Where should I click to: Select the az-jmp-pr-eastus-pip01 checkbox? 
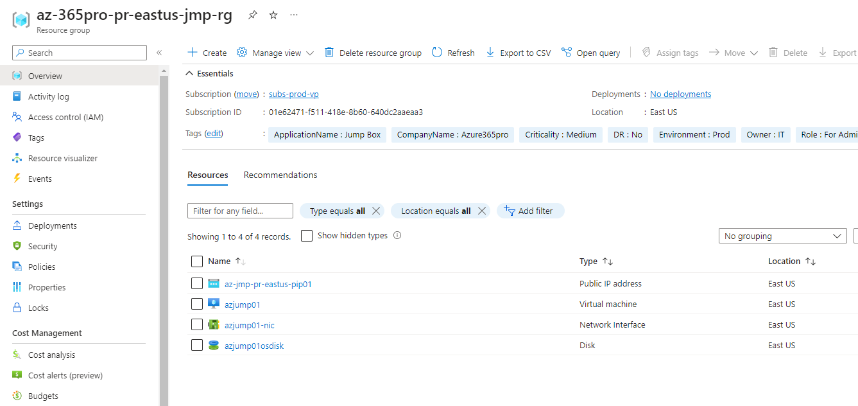(x=197, y=283)
